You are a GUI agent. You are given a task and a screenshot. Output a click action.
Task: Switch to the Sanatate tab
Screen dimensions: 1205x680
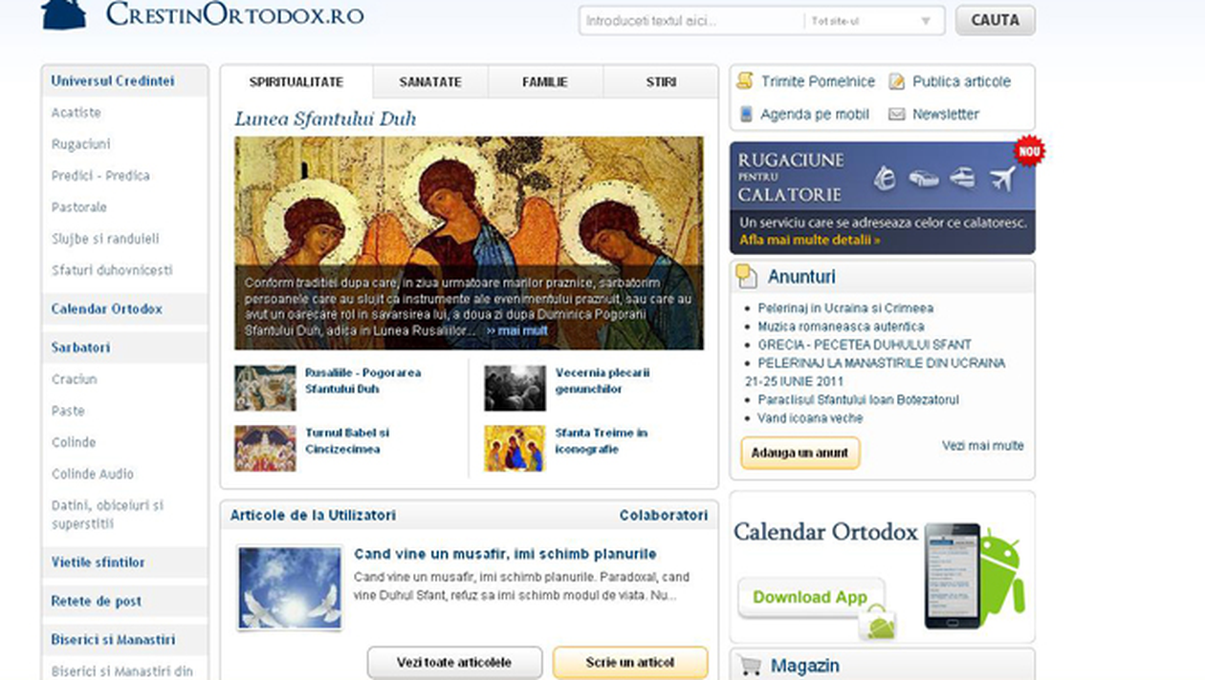click(430, 82)
